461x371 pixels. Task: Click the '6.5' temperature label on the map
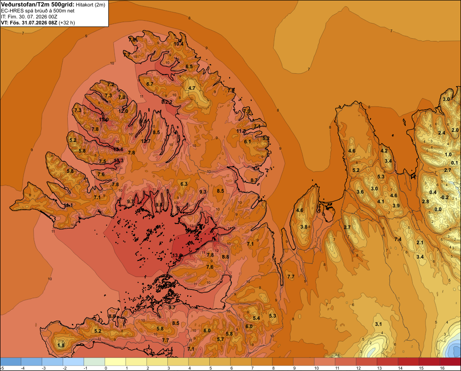(189, 66)
